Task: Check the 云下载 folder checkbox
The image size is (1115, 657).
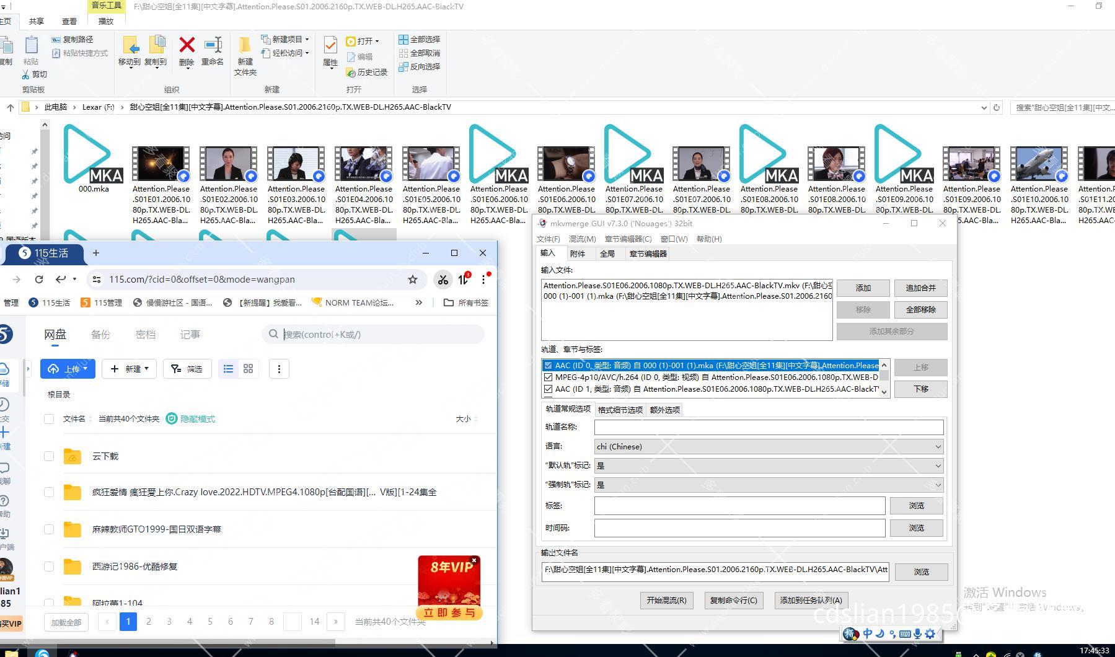Action: (49, 456)
